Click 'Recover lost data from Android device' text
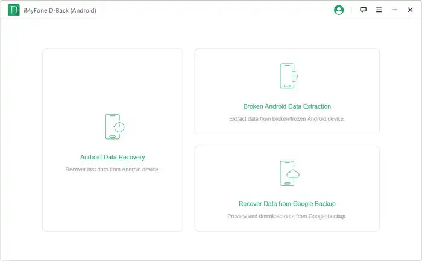The width and height of the screenshot is (422, 261). click(x=112, y=170)
